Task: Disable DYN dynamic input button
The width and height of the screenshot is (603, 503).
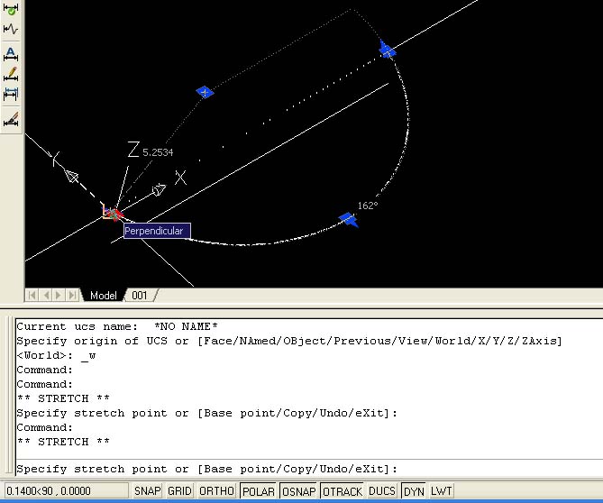Action: point(414,491)
